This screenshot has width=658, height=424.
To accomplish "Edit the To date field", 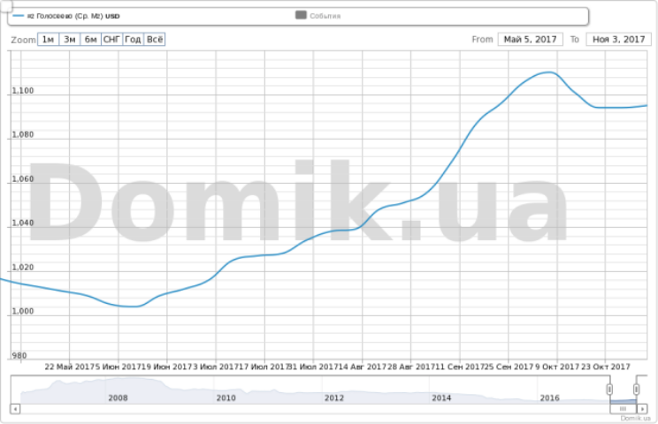I will (x=618, y=40).
